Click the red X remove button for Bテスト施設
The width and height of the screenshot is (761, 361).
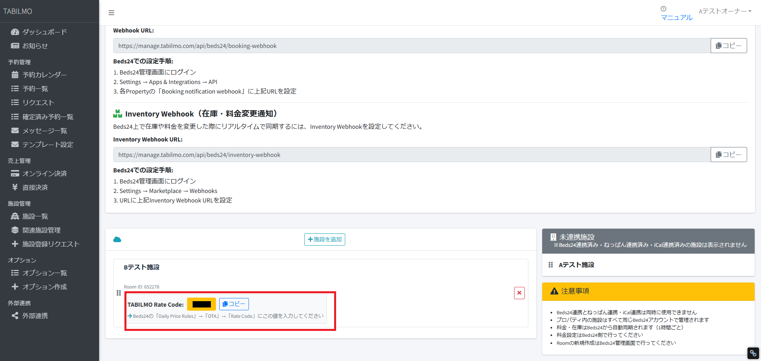(519, 293)
